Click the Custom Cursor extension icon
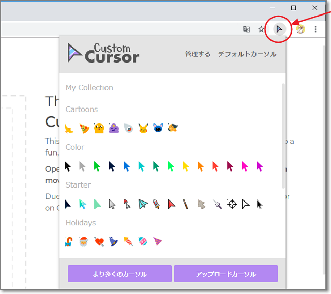This screenshot has width=331, height=294. pos(279,29)
